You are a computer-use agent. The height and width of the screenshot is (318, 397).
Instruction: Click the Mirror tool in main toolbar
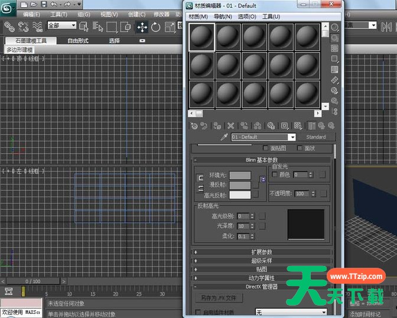click(386, 27)
